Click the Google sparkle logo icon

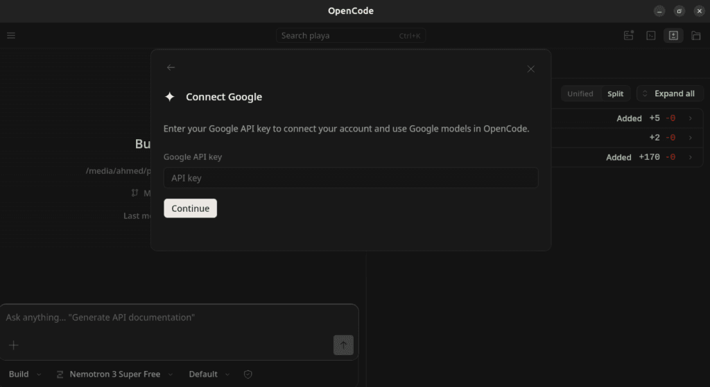pyautogui.click(x=170, y=97)
